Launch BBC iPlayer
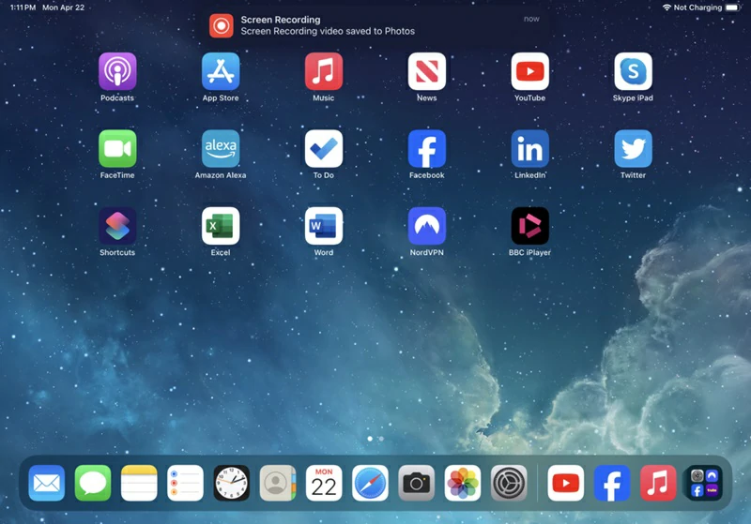Screen dimensions: 751x524 coord(529,226)
